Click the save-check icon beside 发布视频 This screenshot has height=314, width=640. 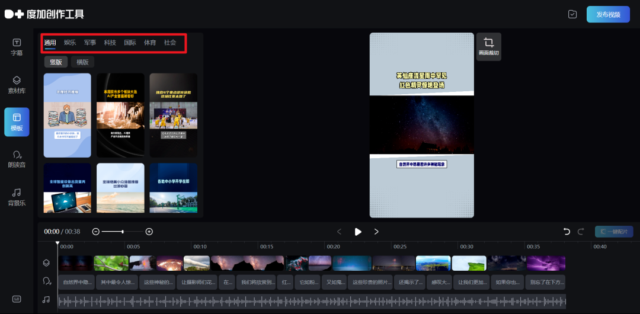(572, 14)
